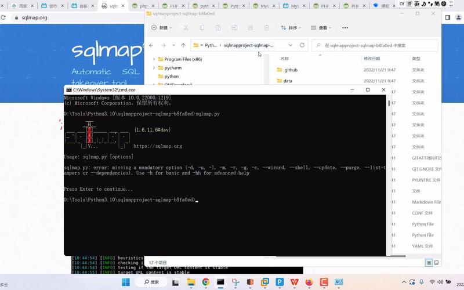
Task: Go back in File Explorer navigation
Action: (x=151, y=45)
